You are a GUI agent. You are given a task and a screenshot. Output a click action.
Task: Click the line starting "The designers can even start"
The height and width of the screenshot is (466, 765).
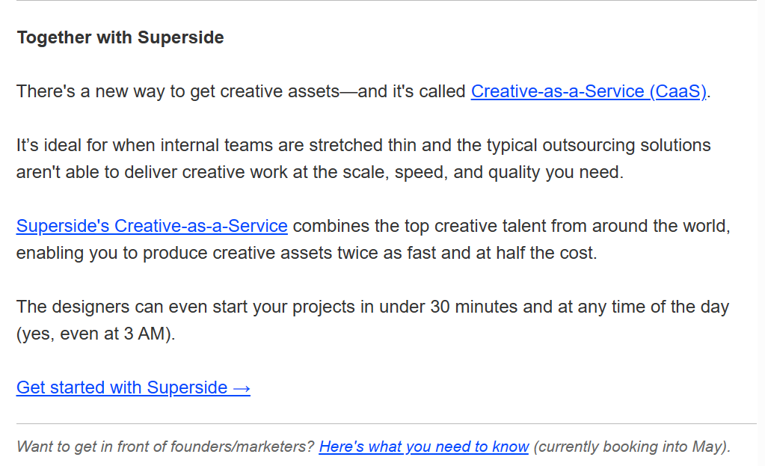[x=372, y=307]
